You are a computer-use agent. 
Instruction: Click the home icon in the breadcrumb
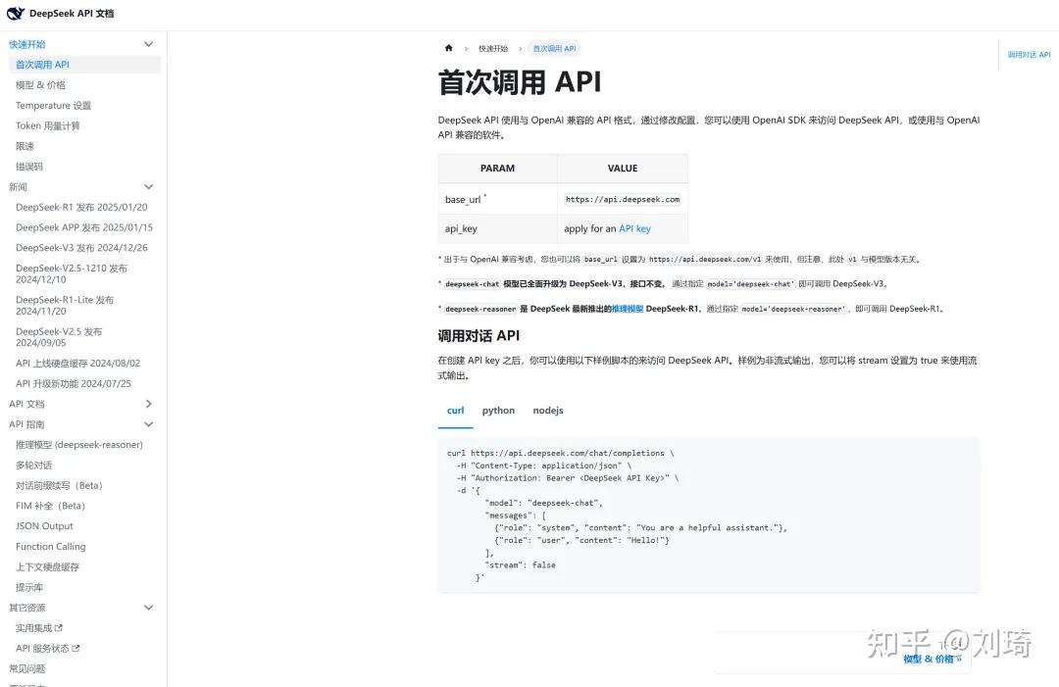coord(448,47)
